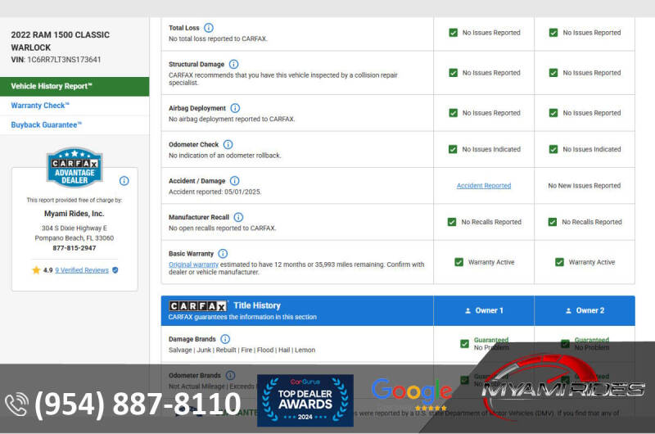Screen dimensions: 655x434
Task: Open 9 Verified Reviews link
Action: tap(81, 270)
